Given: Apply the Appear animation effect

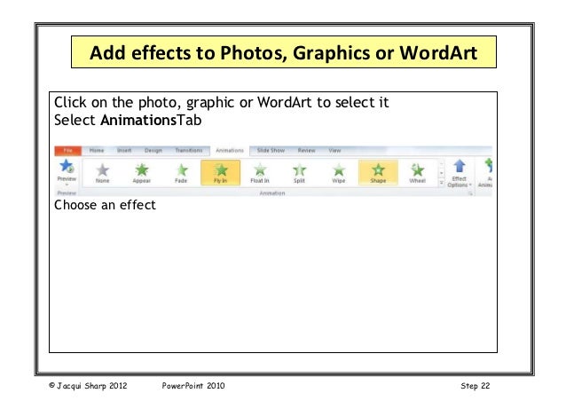Looking at the screenshot, I should 142,173.
